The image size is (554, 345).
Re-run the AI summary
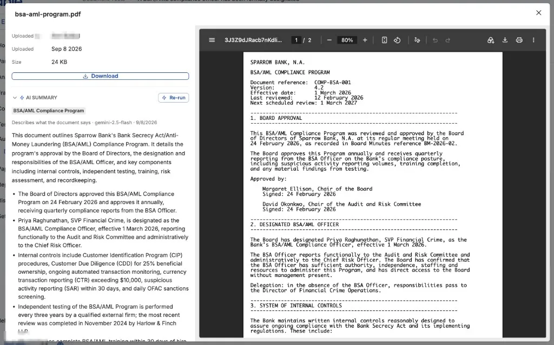[x=174, y=98]
